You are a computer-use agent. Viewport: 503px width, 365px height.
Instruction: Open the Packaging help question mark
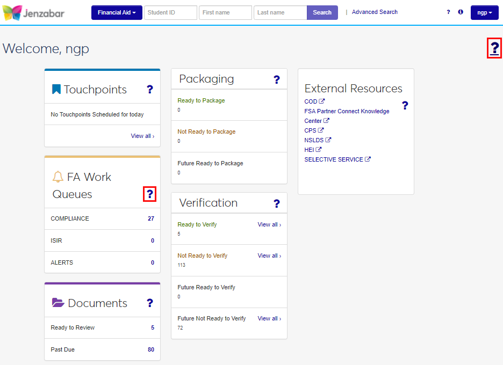pyautogui.click(x=277, y=80)
